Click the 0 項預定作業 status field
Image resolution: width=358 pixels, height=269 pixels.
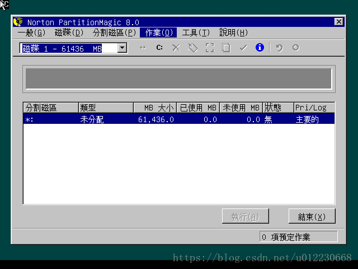tap(298, 236)
